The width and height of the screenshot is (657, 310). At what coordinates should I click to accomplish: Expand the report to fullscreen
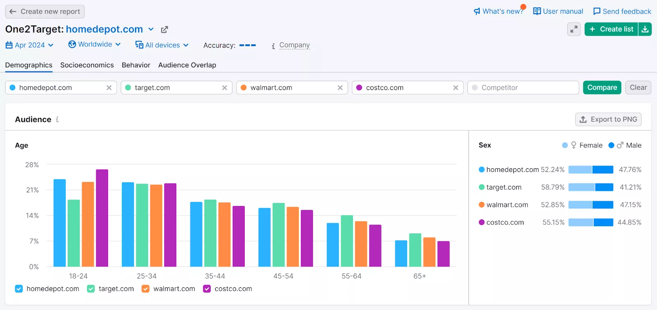pos(574,29)
